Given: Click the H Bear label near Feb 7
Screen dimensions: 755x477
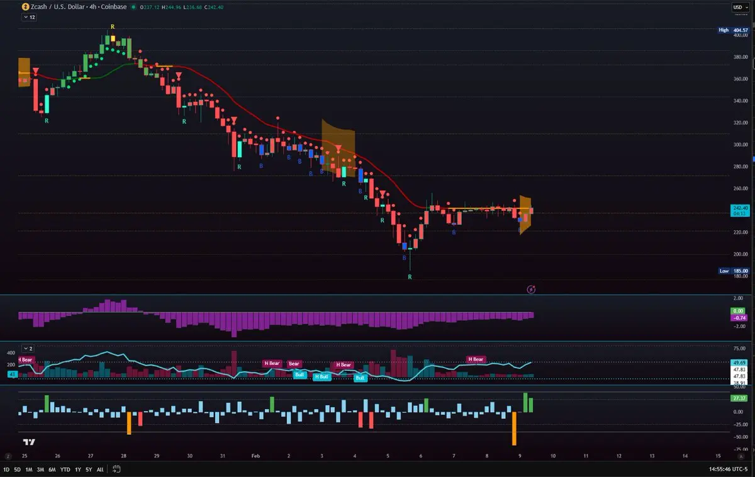Looking at the screenshot, I should tap(476, 359).
